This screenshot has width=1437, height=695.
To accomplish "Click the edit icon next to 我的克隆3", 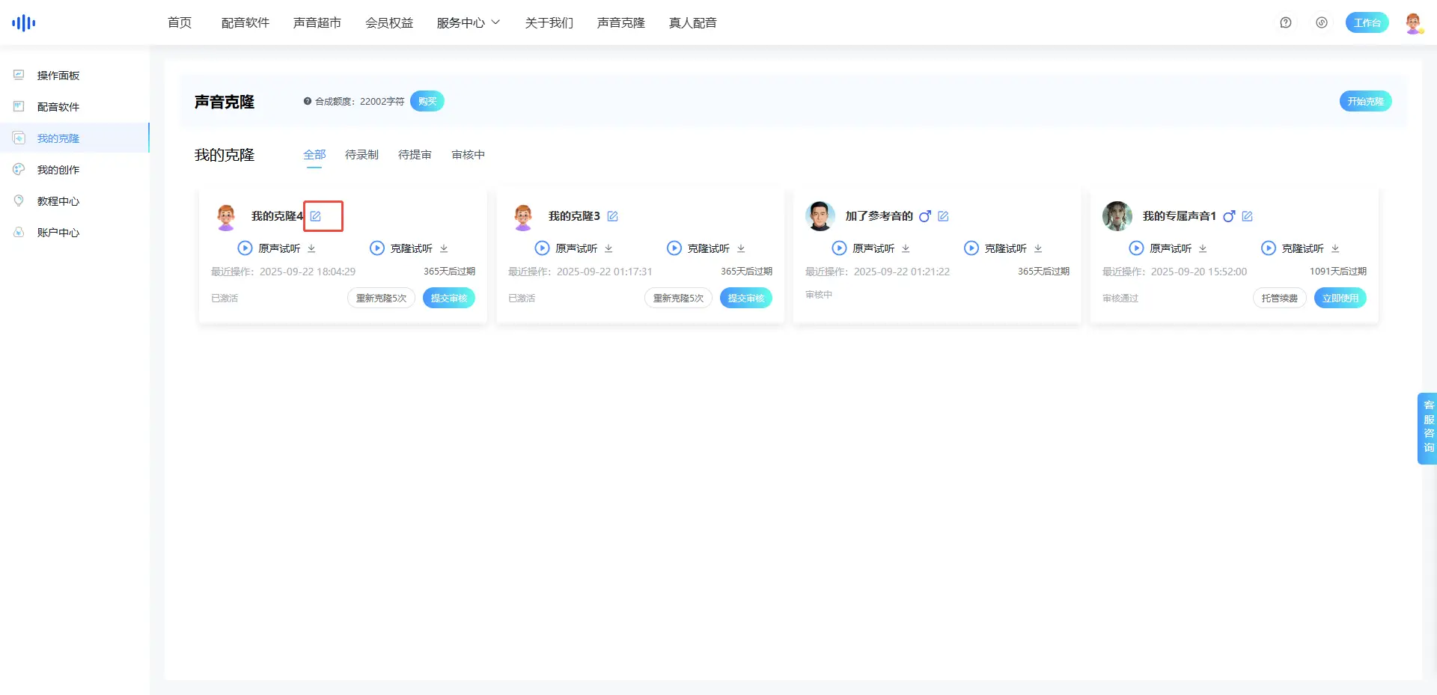I will (x=612, y=216).
